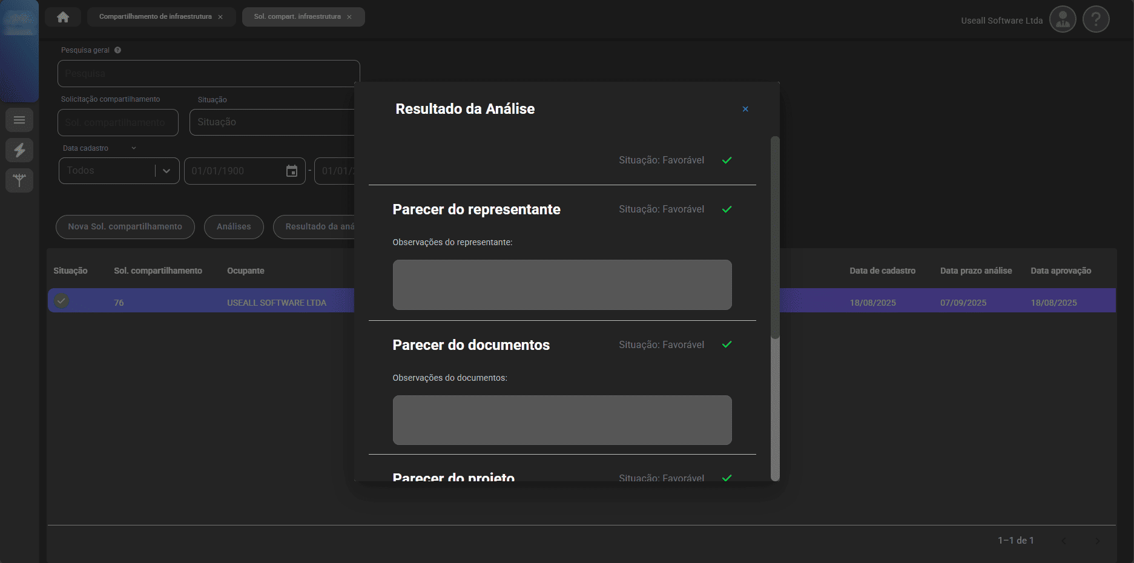Click the Observações do documentos text area
This screenshot has width=1134, height=563.
(x=562, y=420)
